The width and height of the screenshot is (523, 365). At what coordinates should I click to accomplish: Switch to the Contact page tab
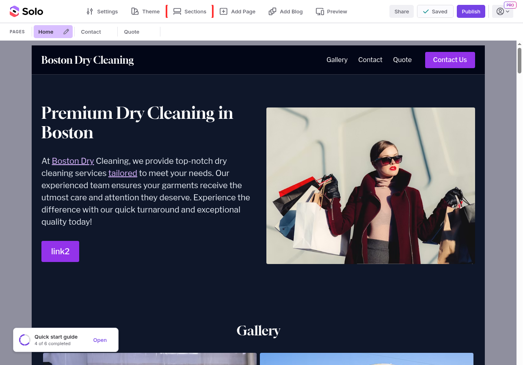tap(91, 32)
